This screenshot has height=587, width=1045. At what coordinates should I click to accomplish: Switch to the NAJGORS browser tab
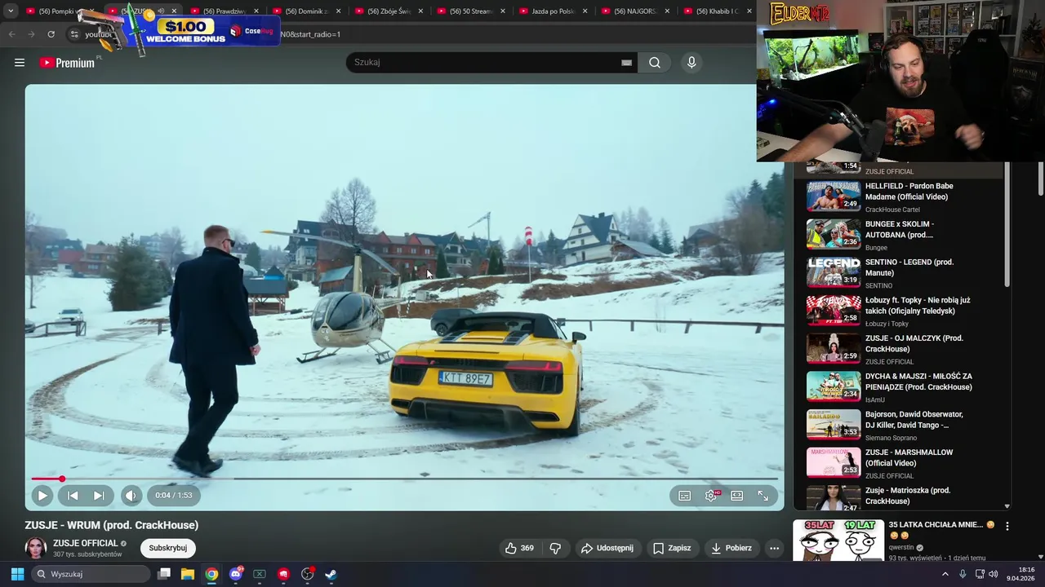pyautogui.click(x=635, y=11)
